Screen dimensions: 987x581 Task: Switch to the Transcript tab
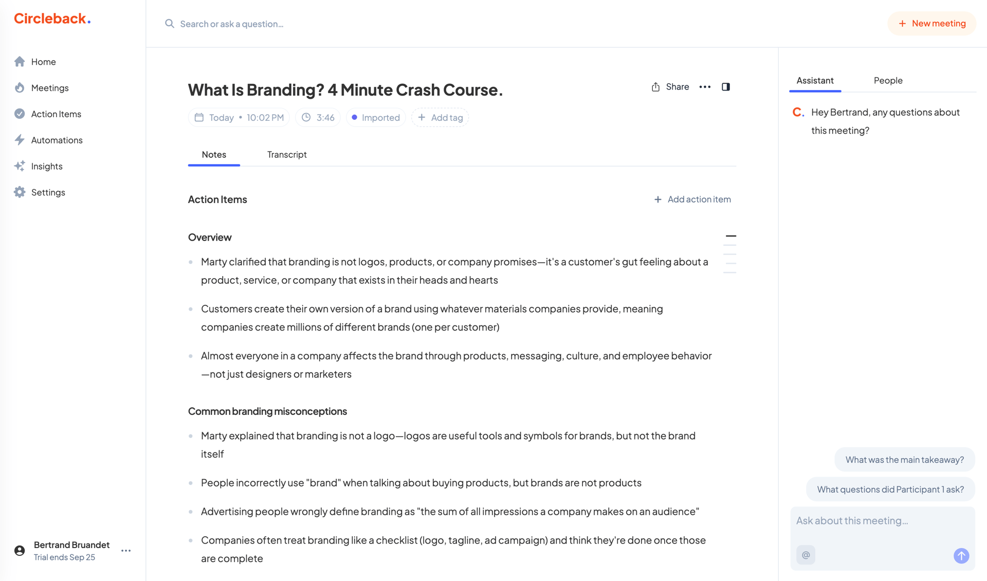pos(286,154)
